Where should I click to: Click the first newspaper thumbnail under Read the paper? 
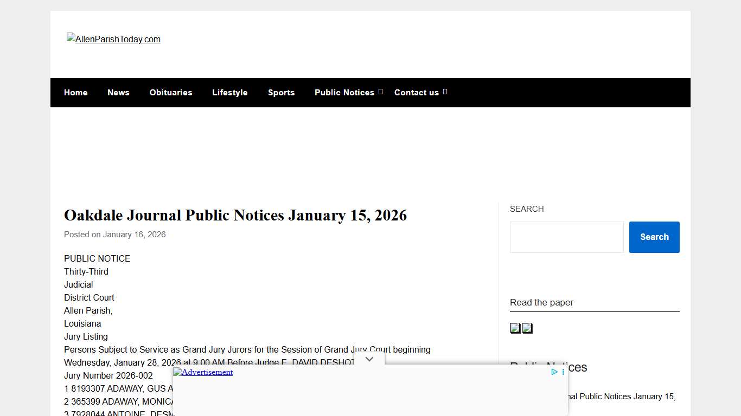[515, 328]
